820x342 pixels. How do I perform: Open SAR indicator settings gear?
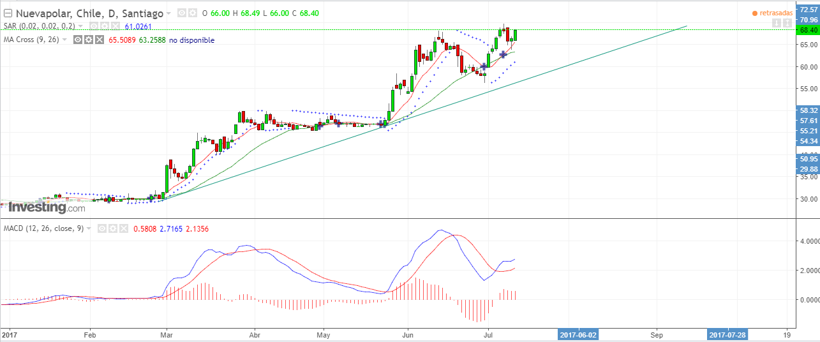click(x=105, y=26)
